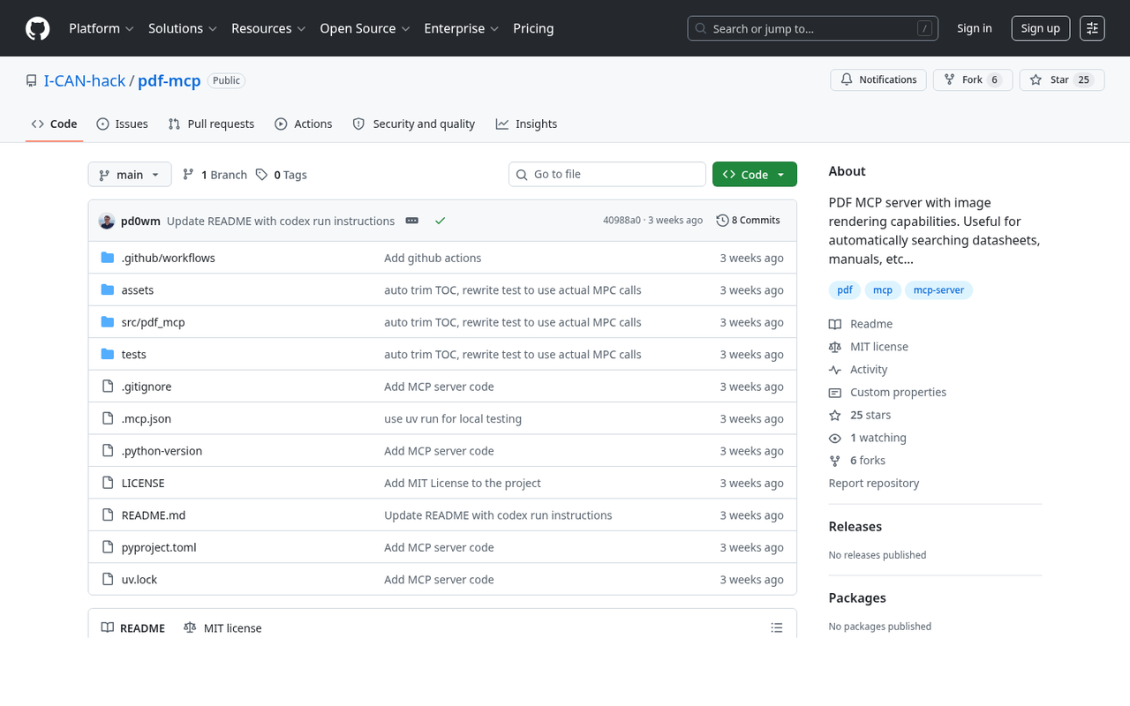Click the Notifications bell icon
This screenshot has height=706, width=1130.
point(846,79)
